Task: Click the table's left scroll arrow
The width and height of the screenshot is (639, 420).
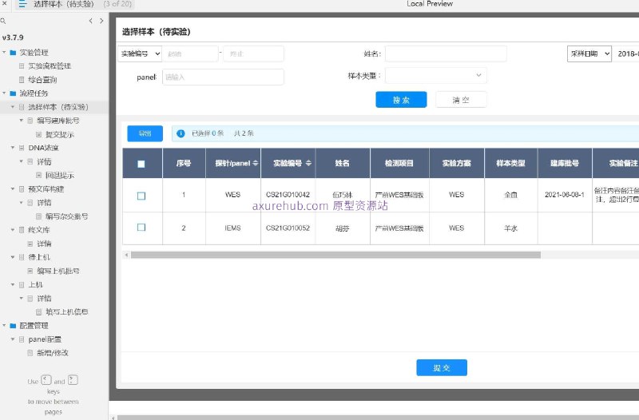Action: click(x=127, y=255)
